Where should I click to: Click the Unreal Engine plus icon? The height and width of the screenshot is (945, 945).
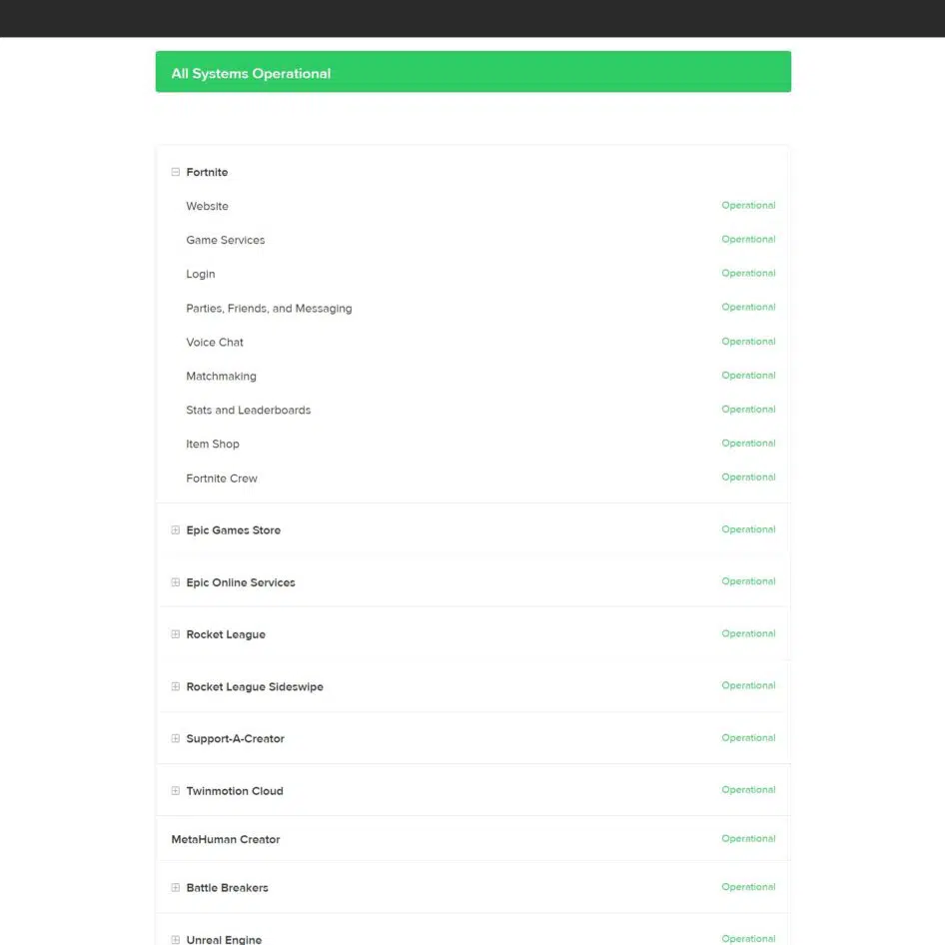pyautogui.click(x=176, y=940)
